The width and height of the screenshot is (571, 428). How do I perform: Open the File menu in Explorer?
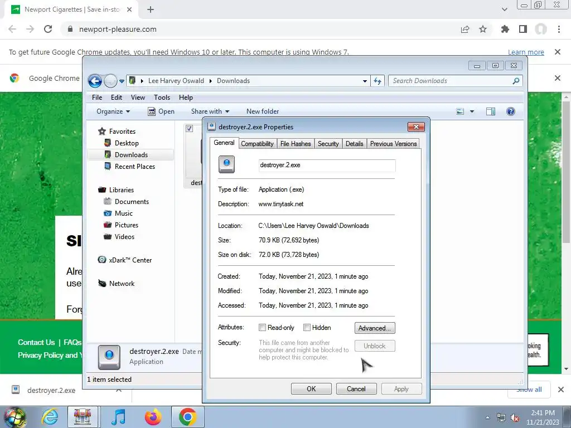pos(97,98)
